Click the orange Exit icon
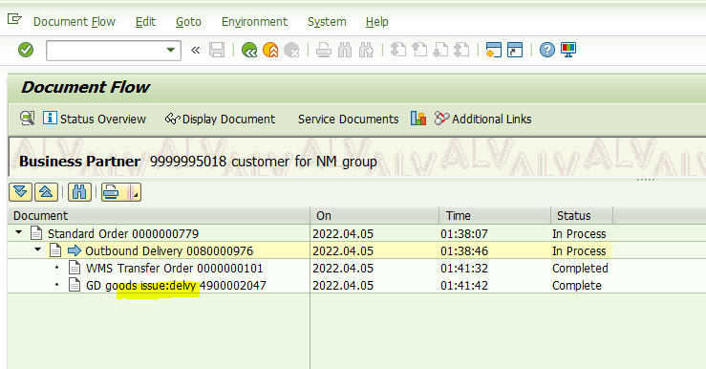Image resolution: width=706 pixels, height=369 pixels. (270, 50)
